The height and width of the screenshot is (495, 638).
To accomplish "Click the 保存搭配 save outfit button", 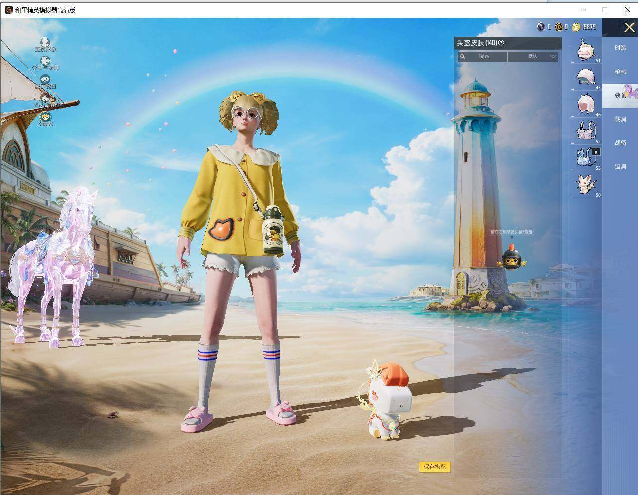I will click(435, 467).
